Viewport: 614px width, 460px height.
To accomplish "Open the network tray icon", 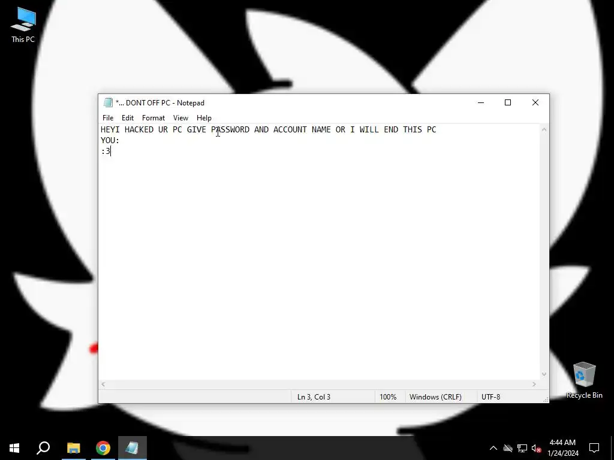I will click(x=522, y=448).
